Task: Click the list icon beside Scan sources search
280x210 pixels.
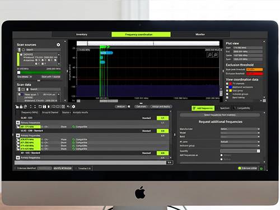Action: pos(19,50)
